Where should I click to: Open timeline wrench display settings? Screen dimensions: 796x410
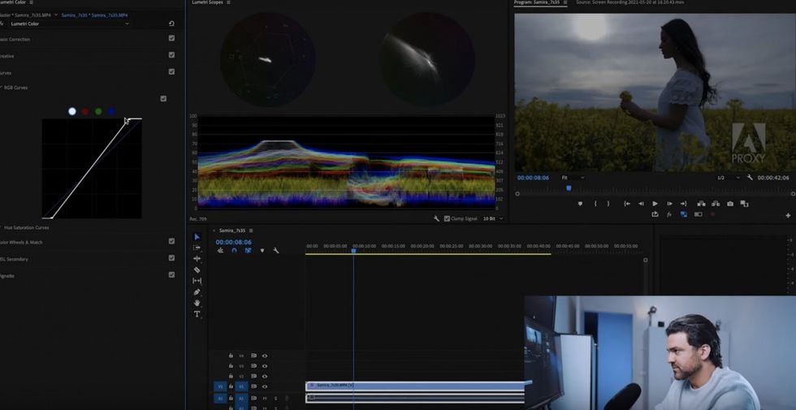(276, 250)
